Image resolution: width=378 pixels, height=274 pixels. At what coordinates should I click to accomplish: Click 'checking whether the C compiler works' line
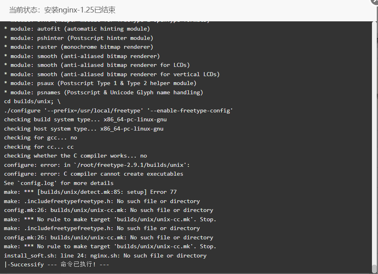click(x=75, y=156)
